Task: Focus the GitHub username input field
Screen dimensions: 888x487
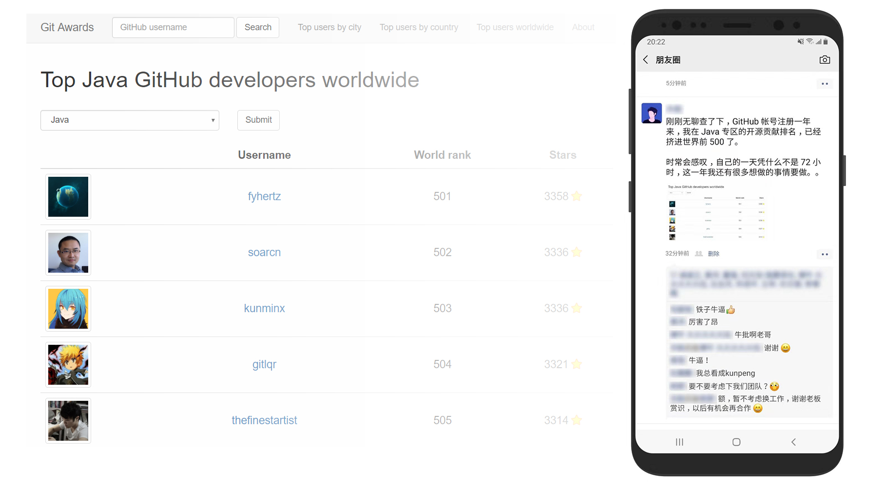Action: pos(173,27)
